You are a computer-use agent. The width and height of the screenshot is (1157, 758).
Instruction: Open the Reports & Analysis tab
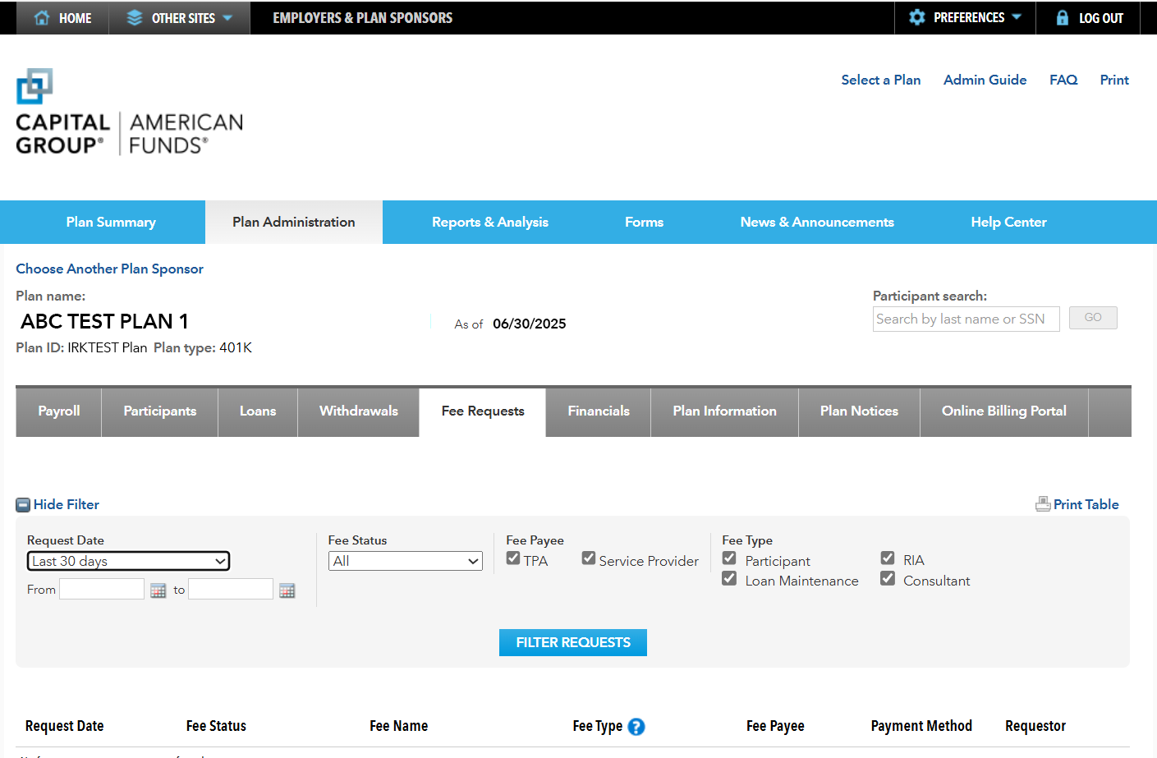[x=489, y=222]
